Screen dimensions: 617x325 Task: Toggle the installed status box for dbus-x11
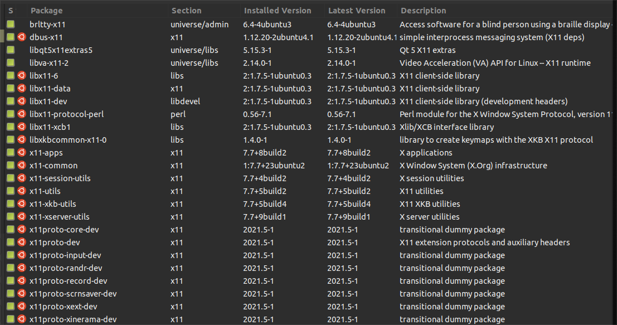point(11,37)
